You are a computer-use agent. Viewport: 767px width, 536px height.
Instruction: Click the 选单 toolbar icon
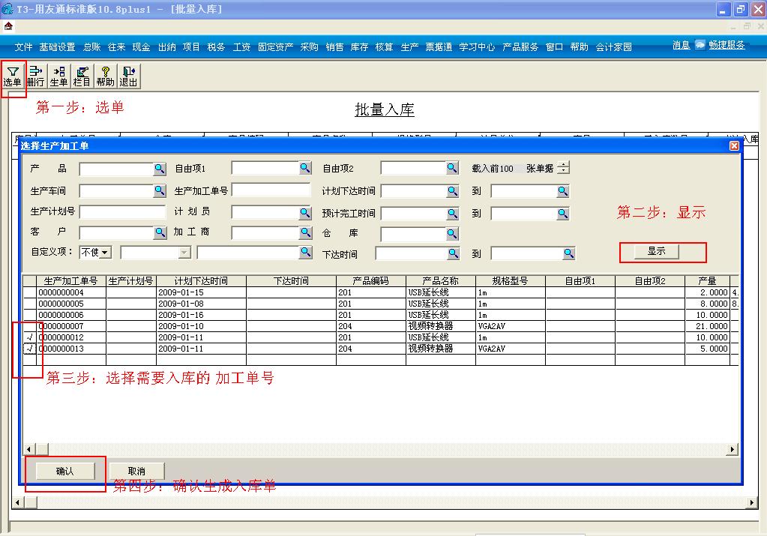[x=13, y=75]
